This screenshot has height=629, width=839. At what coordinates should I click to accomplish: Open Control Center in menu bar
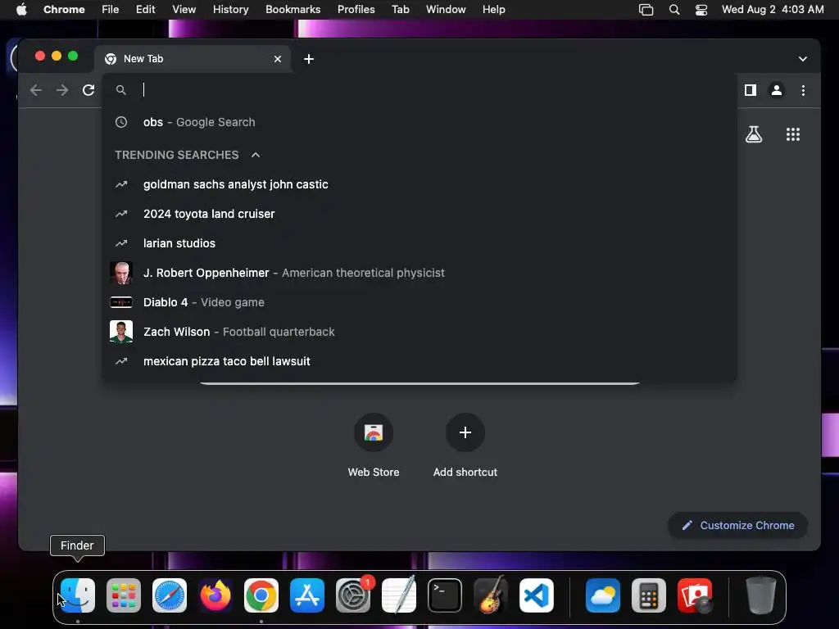[x=701, y=10]
